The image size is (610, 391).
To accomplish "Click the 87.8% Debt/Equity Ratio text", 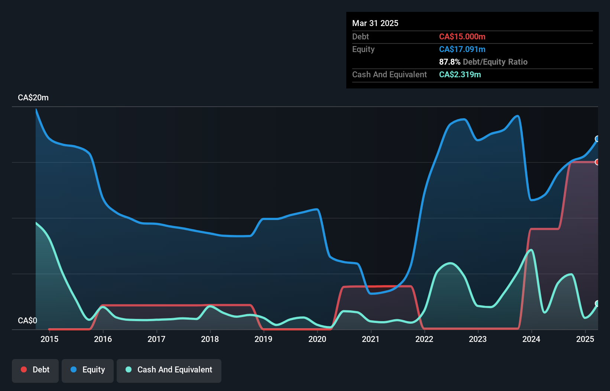I will coord(483,62).
